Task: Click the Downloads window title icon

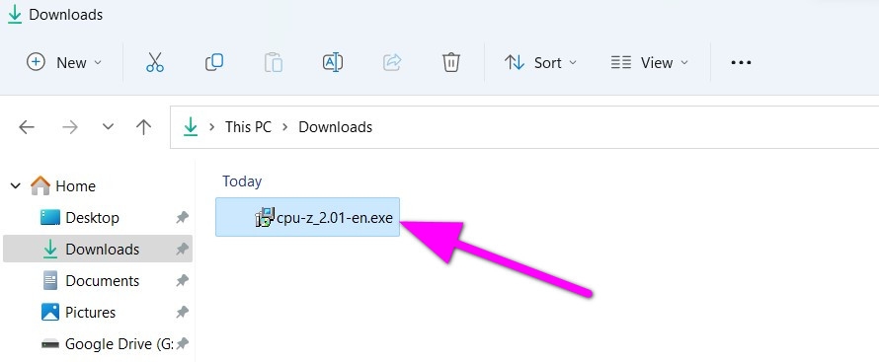Action: (x=15, y=14)
